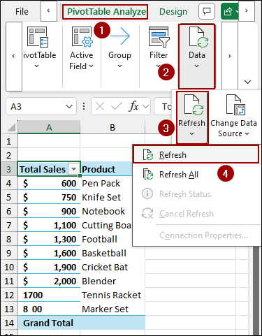Select column B header

tap(112, 127)
